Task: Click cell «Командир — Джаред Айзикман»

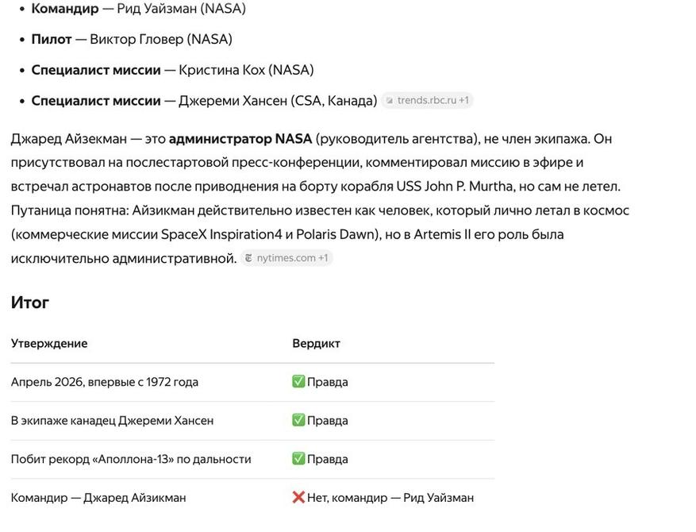Action: coord(98,498)
